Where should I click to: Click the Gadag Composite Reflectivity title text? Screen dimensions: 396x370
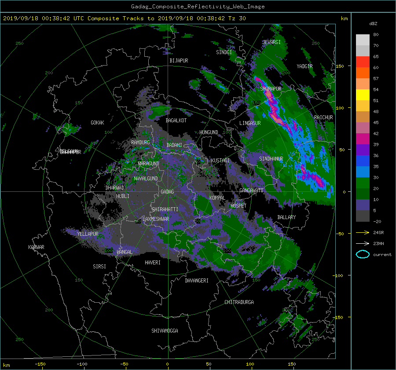coord(198,7)
